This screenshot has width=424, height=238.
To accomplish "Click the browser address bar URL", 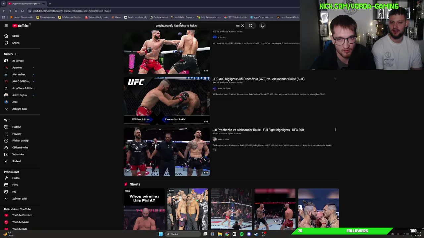I will tap(72, 11).
